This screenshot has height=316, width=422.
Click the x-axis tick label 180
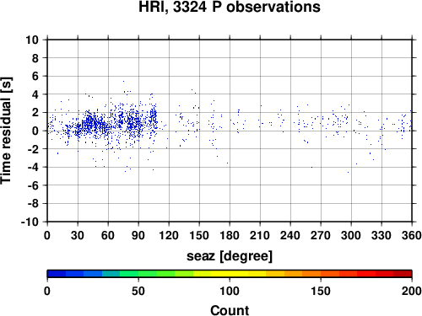(x=230, y=235)
